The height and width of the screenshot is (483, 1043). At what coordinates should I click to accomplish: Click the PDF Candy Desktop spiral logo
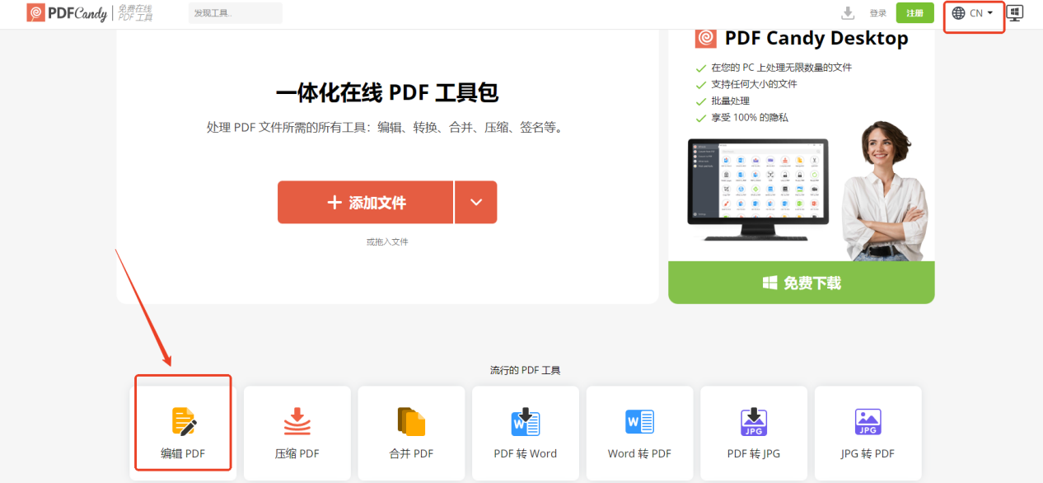tap(706, 38)
